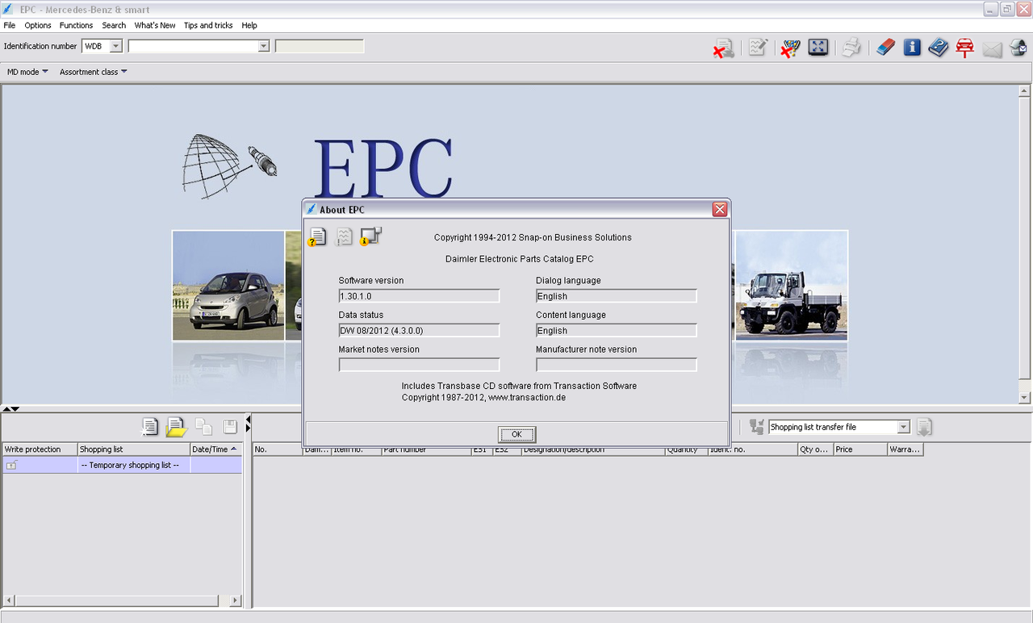1033x623 pixels.
Task: Click the full screen view icon
Action: [818, 48]
